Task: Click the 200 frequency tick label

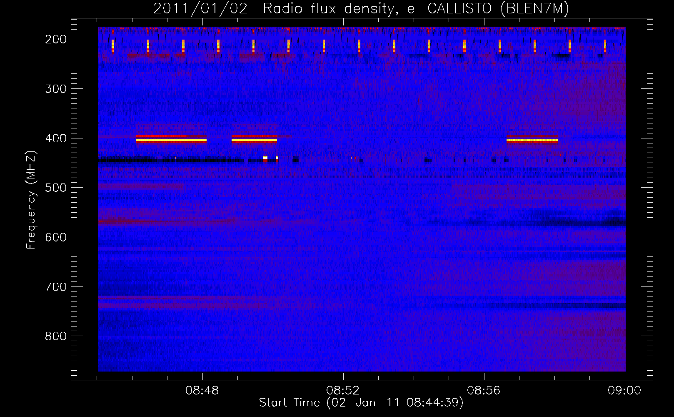Action: tap(55, 39)
